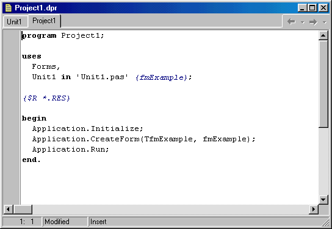
Task: Click the 'in' keyword after Unit1
Action: coord(66,77)
